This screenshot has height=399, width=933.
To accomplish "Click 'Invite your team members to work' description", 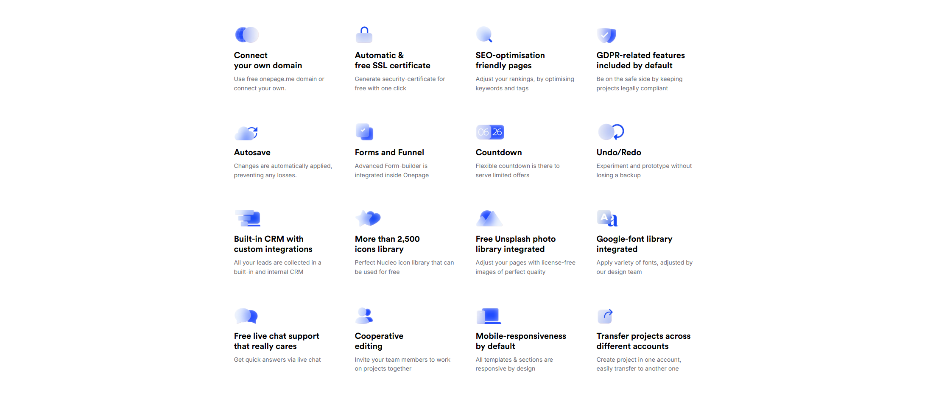I will [402, 364].
